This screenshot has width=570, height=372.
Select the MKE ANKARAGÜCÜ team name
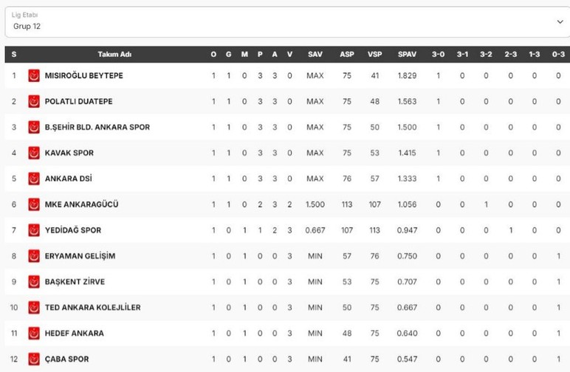(x=81, y=204)
